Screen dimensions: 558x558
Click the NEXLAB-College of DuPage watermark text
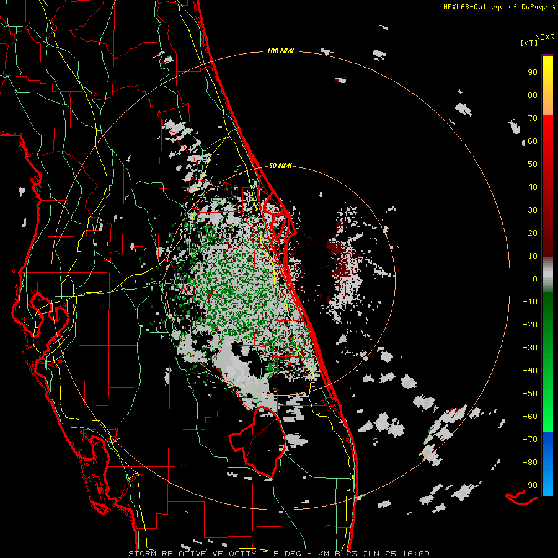coord(498,7)
